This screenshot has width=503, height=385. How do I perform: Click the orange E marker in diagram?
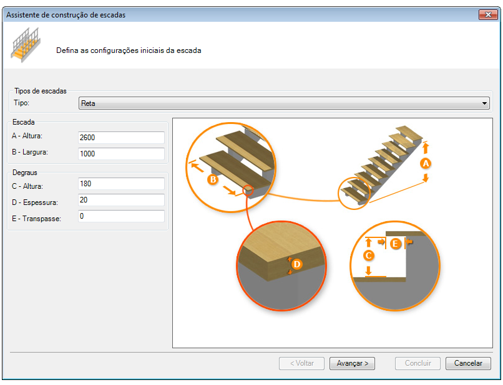pyautogui.click(x=396, y=244)
